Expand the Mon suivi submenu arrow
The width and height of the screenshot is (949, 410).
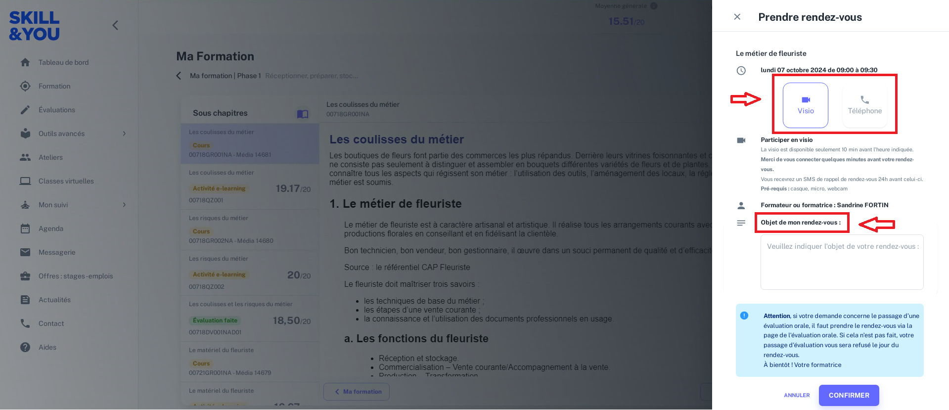124,205
